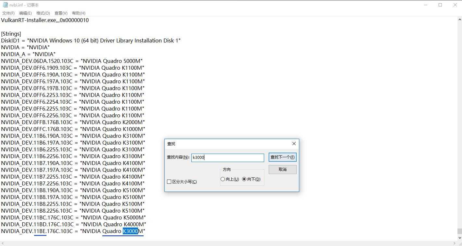Toggle 区分大小写(C) checkbox
Screen dimensions: 462x246
182,182
